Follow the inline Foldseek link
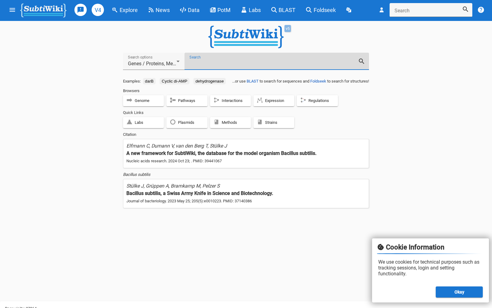Screen dimensions: 492x308 [x=318, y=81]
